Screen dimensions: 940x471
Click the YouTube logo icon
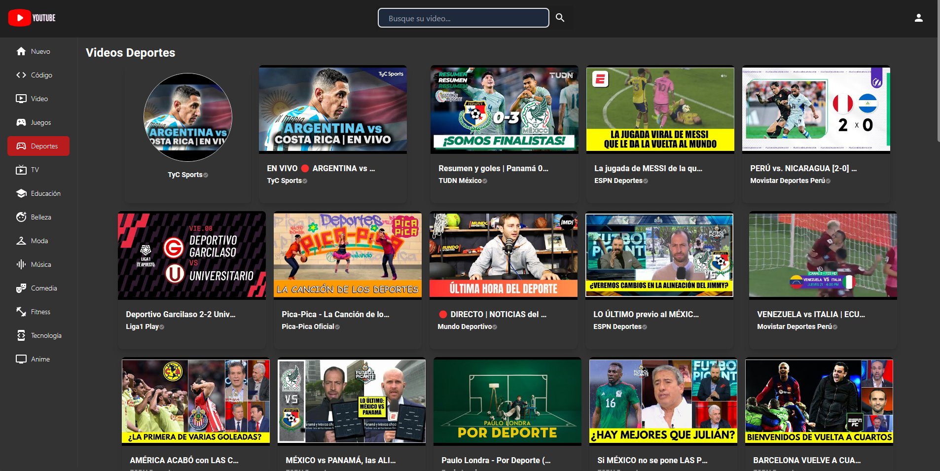(20, 18)
